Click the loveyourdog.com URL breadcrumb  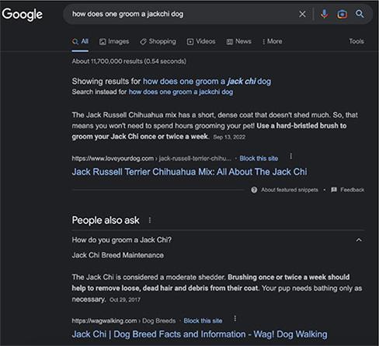(151, 159)
